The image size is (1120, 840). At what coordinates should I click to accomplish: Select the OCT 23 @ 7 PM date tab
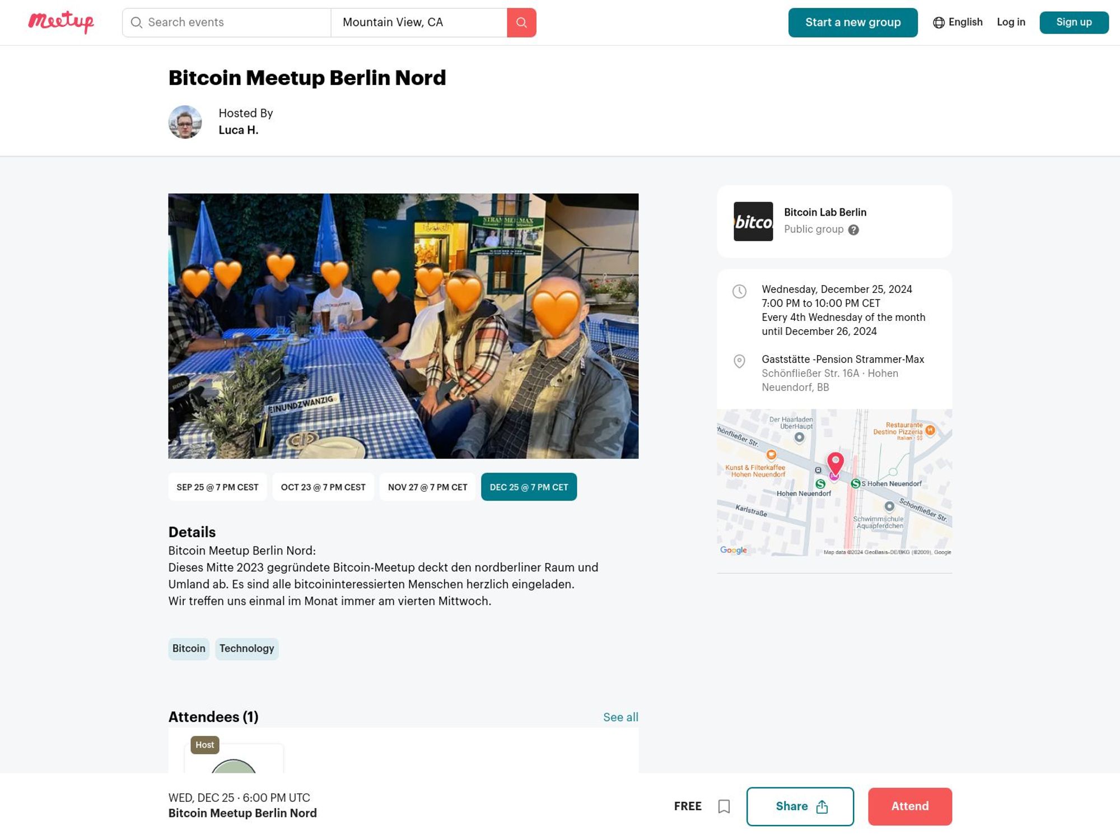(323, 487)
